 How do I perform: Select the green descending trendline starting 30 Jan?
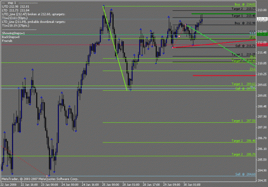pyautogui.click(x=221, y=45)
